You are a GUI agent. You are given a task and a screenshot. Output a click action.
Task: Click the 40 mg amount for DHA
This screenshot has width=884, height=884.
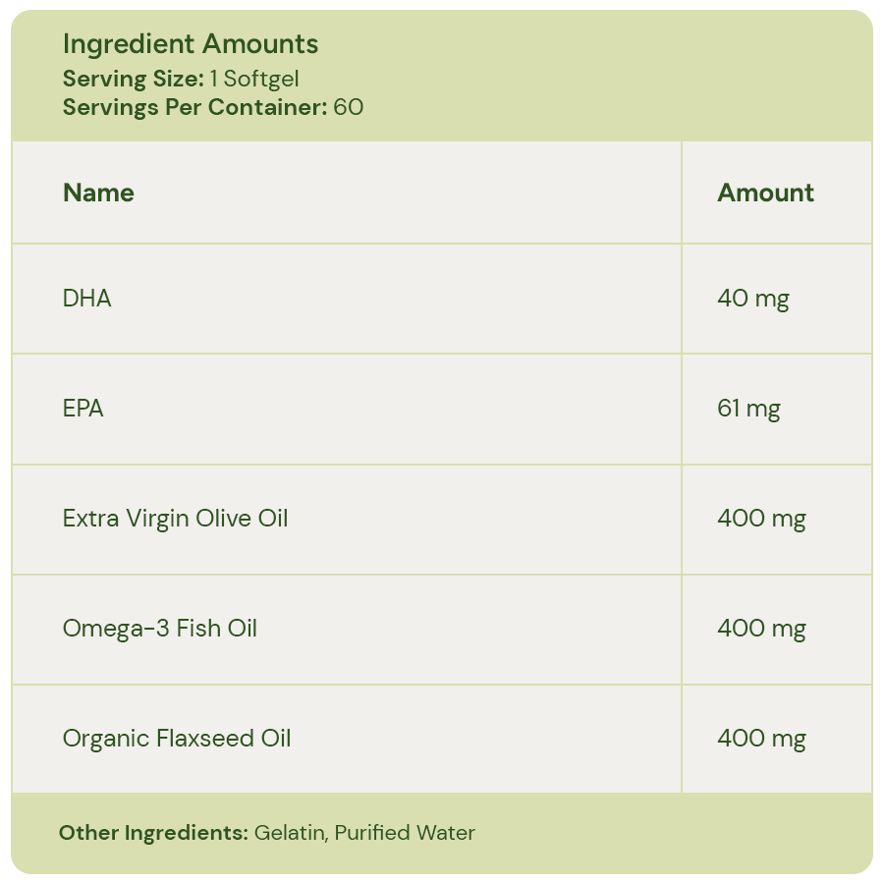(x=753, y=299)
